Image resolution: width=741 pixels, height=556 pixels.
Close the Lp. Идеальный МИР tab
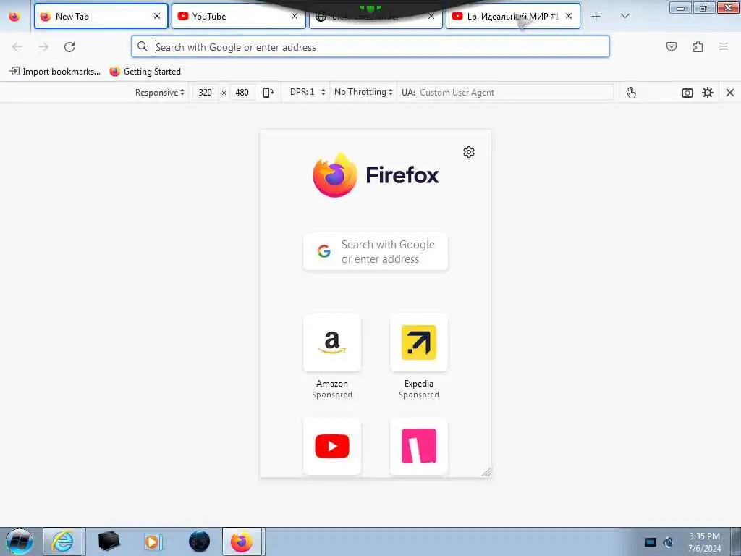point(569,16)
